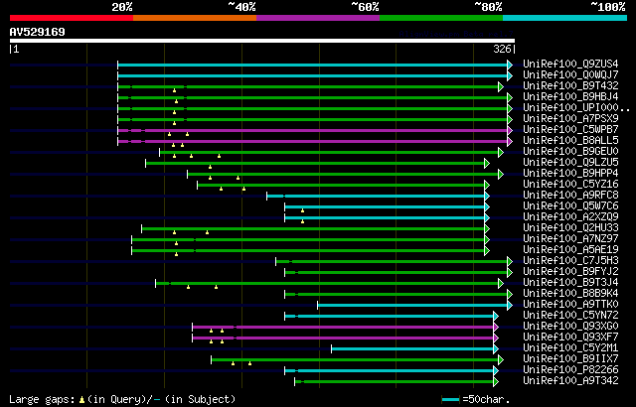Select the UniRef100_A9T342 label
The height and width of the screenshot is (407, 636).
click(x=570, y=381)
